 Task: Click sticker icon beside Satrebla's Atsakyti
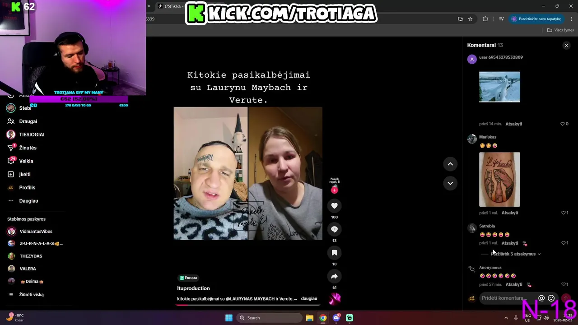coord(525,244)
